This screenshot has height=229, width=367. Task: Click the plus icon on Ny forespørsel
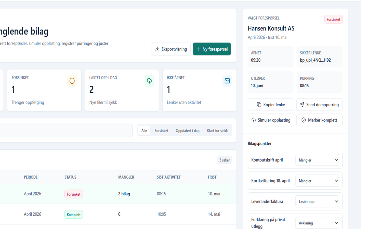pos(198,49)
